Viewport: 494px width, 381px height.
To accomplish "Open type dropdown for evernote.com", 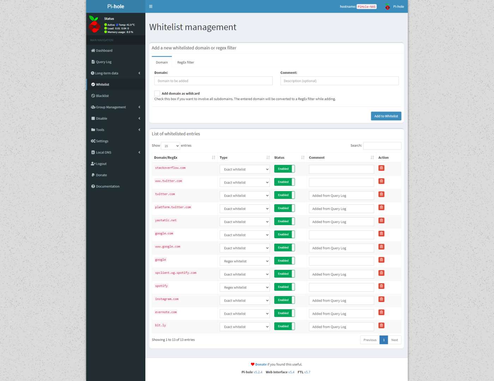I will click(245, 314).
